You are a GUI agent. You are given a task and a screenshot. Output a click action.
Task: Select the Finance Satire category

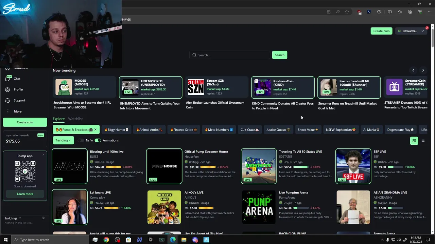[x=184, y=129]
